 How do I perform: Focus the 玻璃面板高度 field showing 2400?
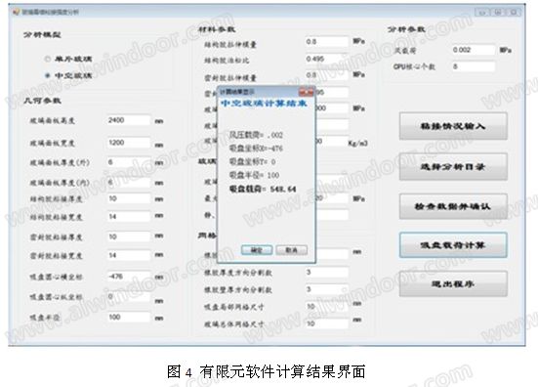pos(128,120)
